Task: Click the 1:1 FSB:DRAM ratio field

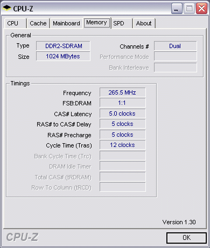Action: coord(123,103)
